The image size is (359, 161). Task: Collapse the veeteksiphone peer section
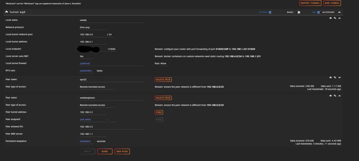(x=340, y=96)
